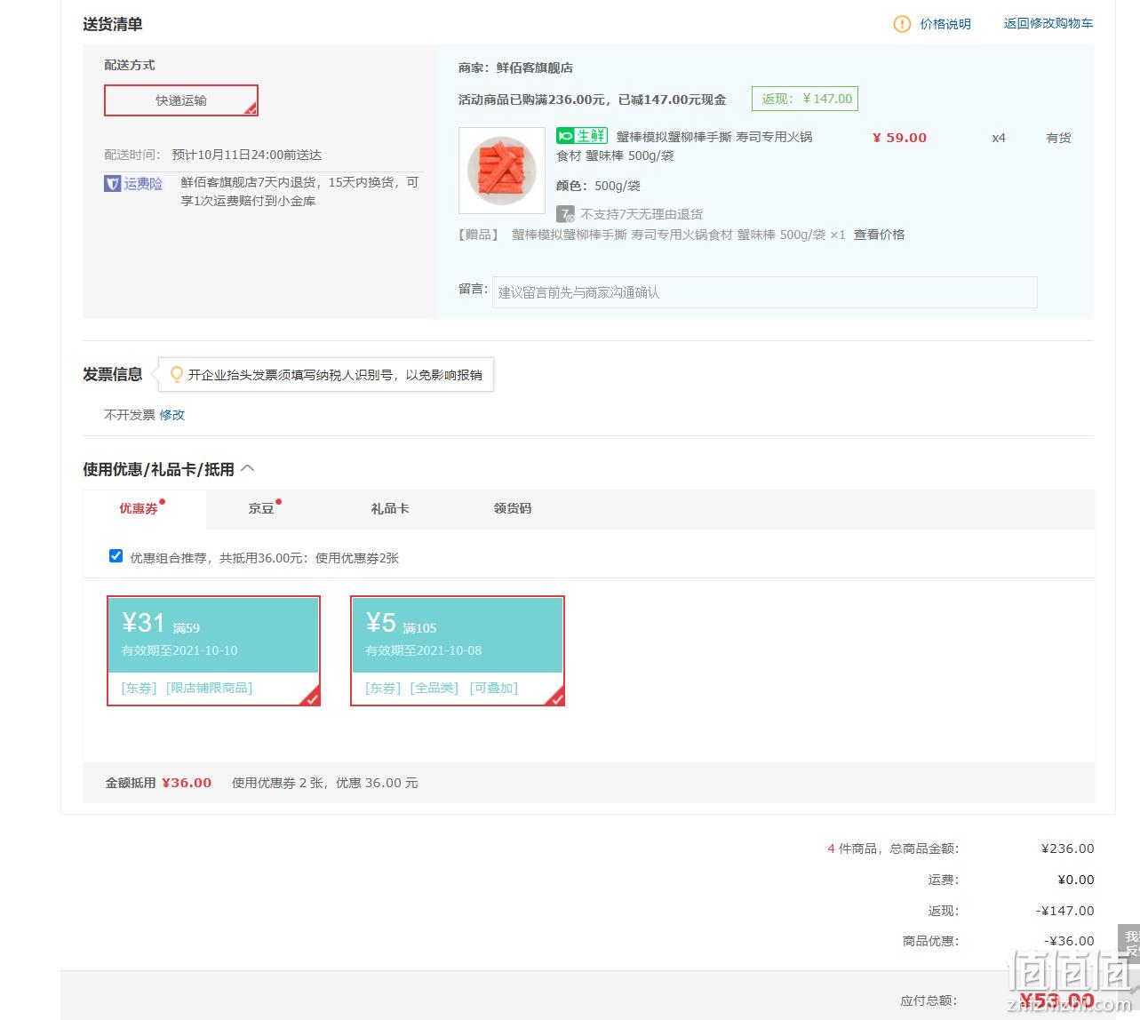
Task: Open the crab stick product thumbnail
Action: pyautogui.click(x=502, y=170)
